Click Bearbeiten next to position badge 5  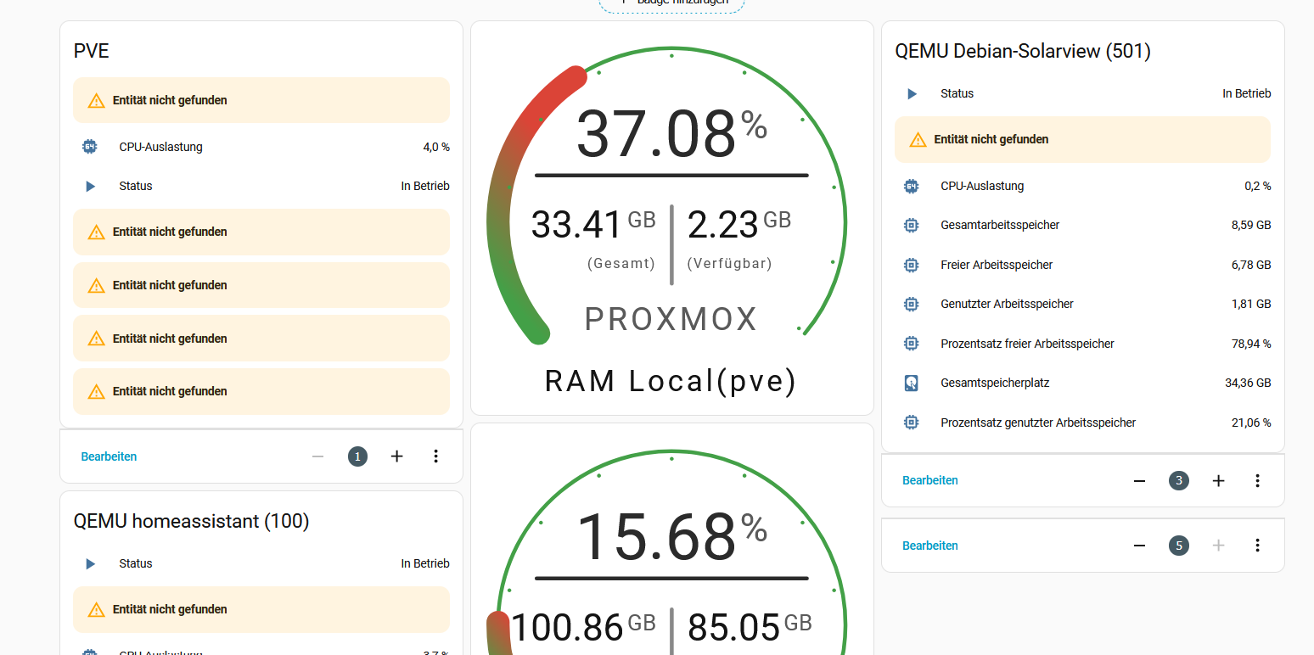(x=929, y=546)
